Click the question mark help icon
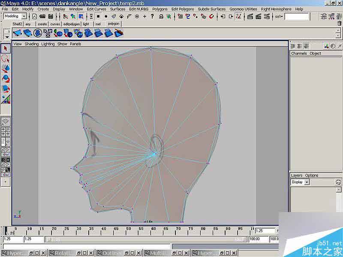Screen dimensions: 343x257 click(153, 16)
